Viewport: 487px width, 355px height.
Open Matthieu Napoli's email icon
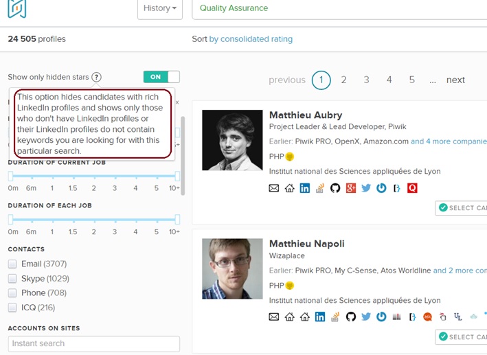[273, 317]
